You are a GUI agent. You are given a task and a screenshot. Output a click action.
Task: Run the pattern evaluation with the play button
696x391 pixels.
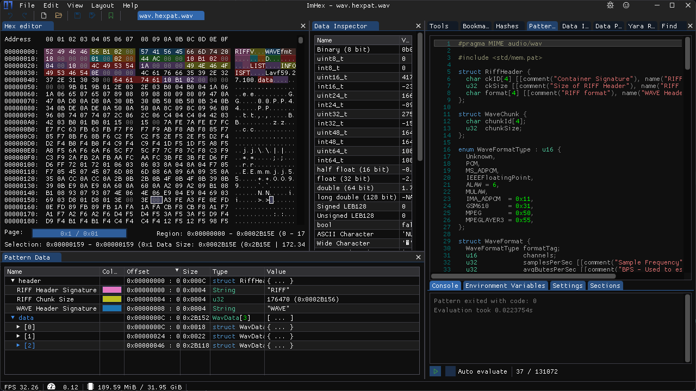434,371
